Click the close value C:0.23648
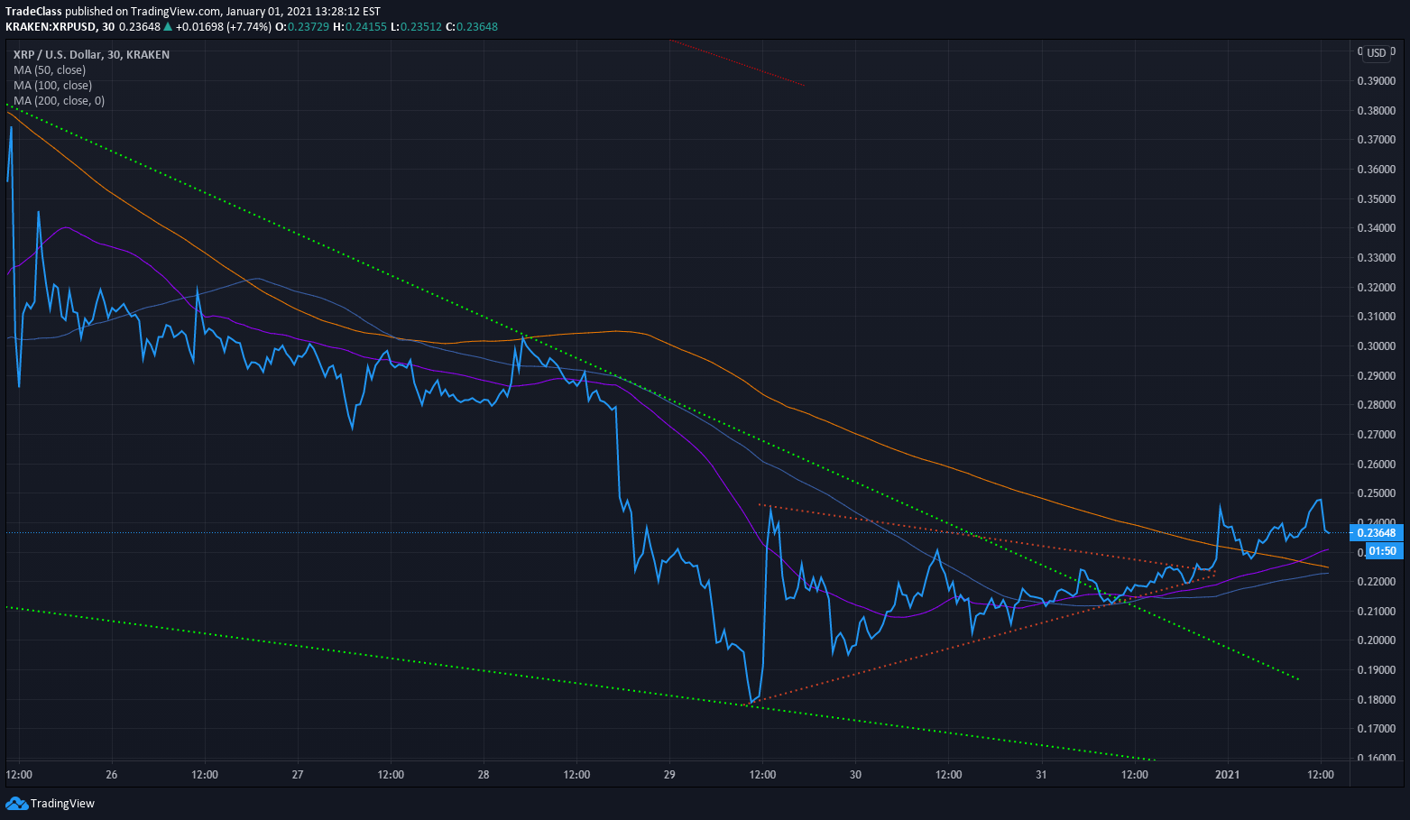 tap(472, 27)
